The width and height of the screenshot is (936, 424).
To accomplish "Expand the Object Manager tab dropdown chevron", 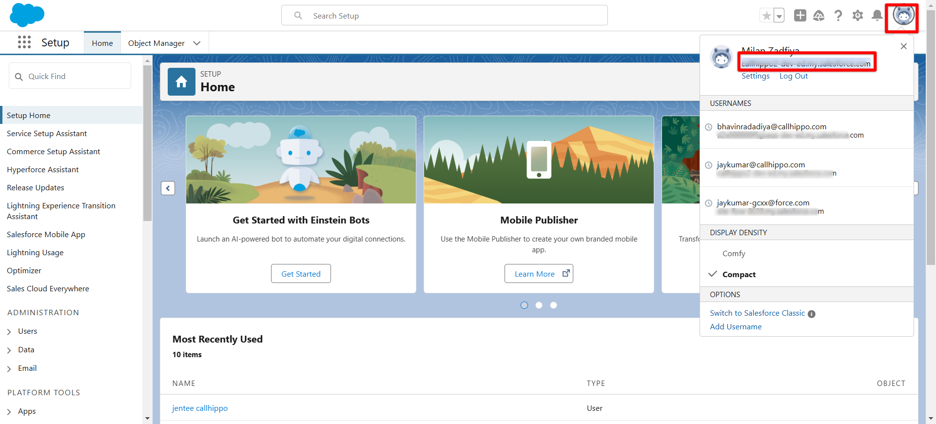I will click(x=197, y=43).
